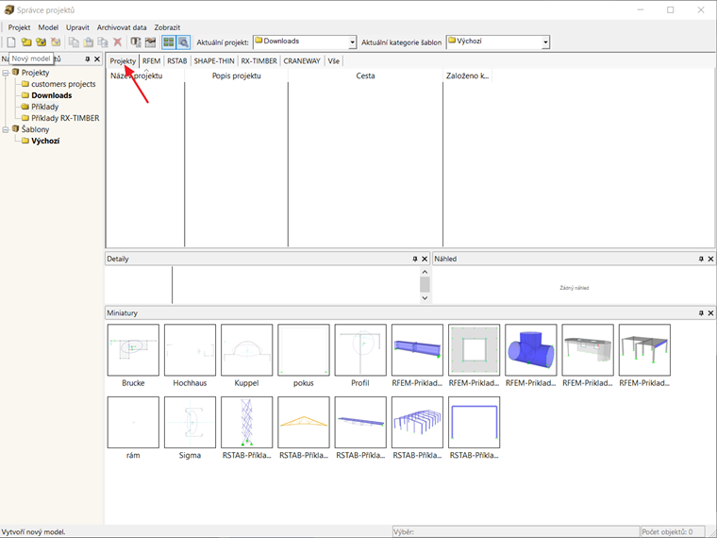Close the Detaily panel
Screen dimensions: 717x538
425,259
